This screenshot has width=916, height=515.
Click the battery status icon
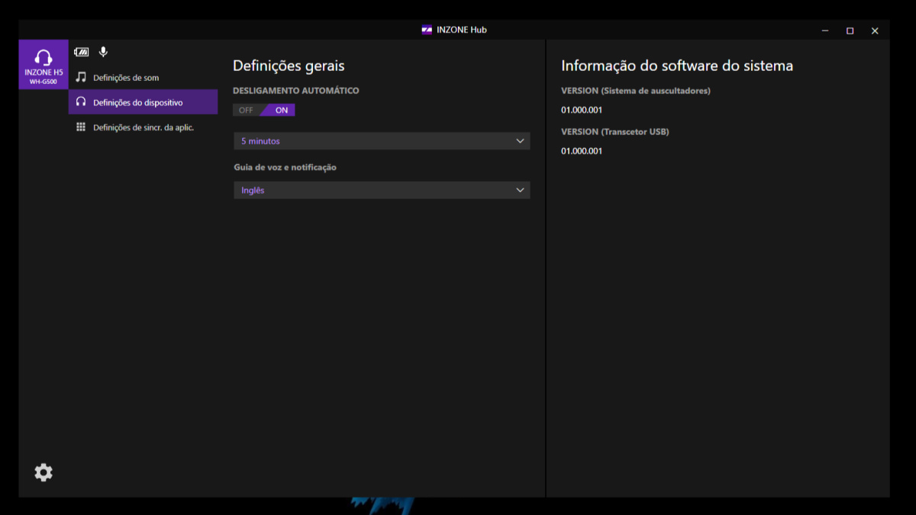(81, 52)
